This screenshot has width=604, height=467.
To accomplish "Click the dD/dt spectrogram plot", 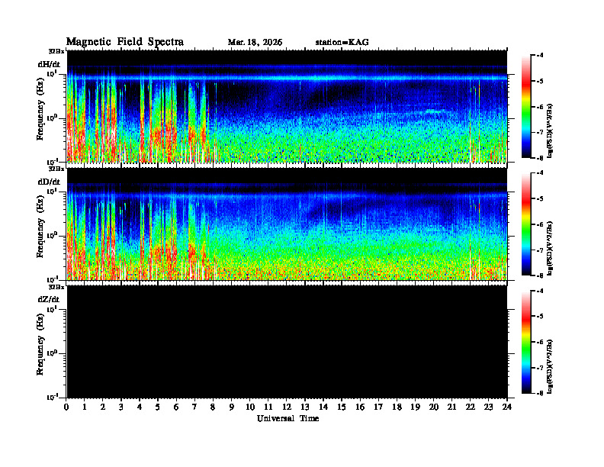I will pyautogui.click(x=287, y=224).
